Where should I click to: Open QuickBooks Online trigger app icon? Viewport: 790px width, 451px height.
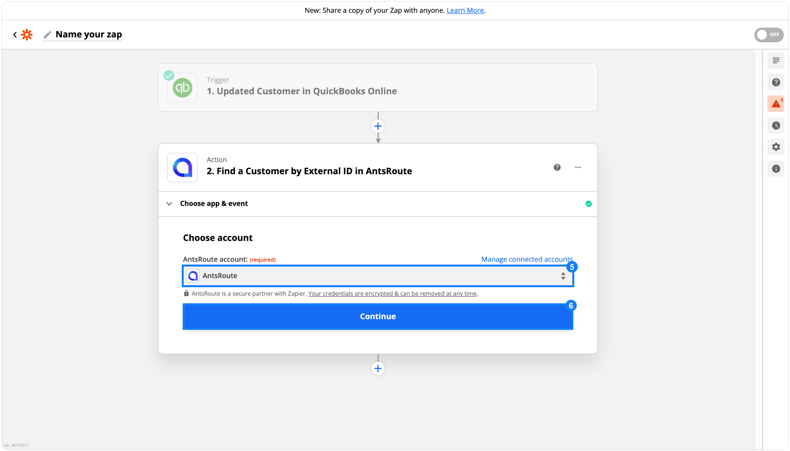tap(183, 88)
